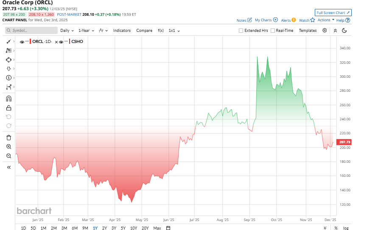
Task: Tick the Real-Time checkbox
Action: (x=273, y=31)
